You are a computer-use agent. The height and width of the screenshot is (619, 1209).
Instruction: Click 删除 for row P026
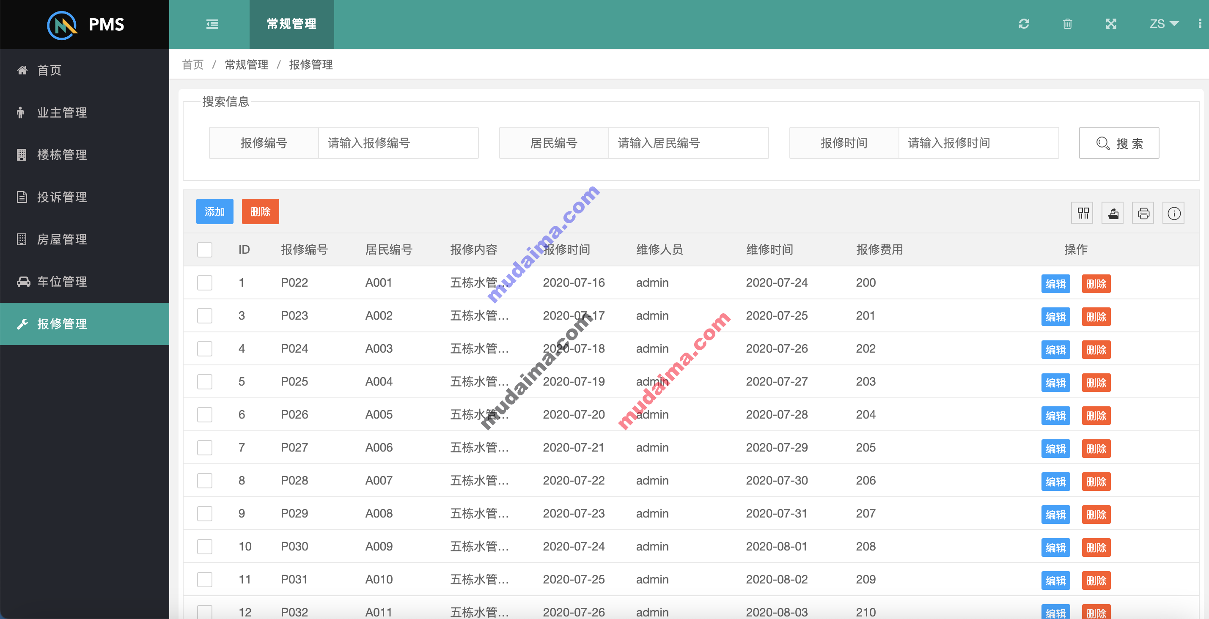click(1096, 416)
